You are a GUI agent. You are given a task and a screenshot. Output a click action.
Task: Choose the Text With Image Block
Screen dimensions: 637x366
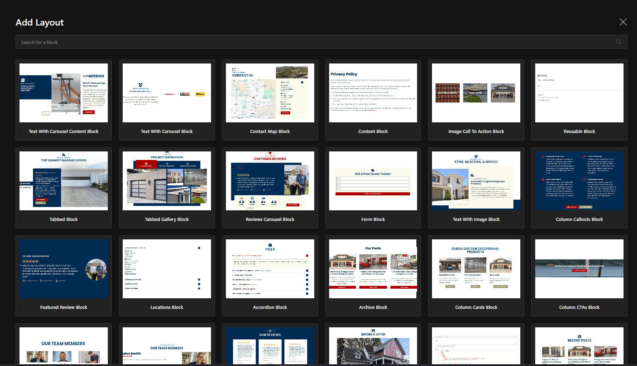[476, 188]
